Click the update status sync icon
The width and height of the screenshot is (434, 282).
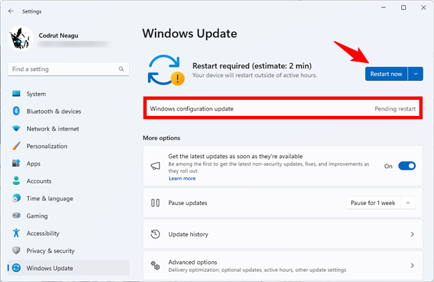(166, 70)
